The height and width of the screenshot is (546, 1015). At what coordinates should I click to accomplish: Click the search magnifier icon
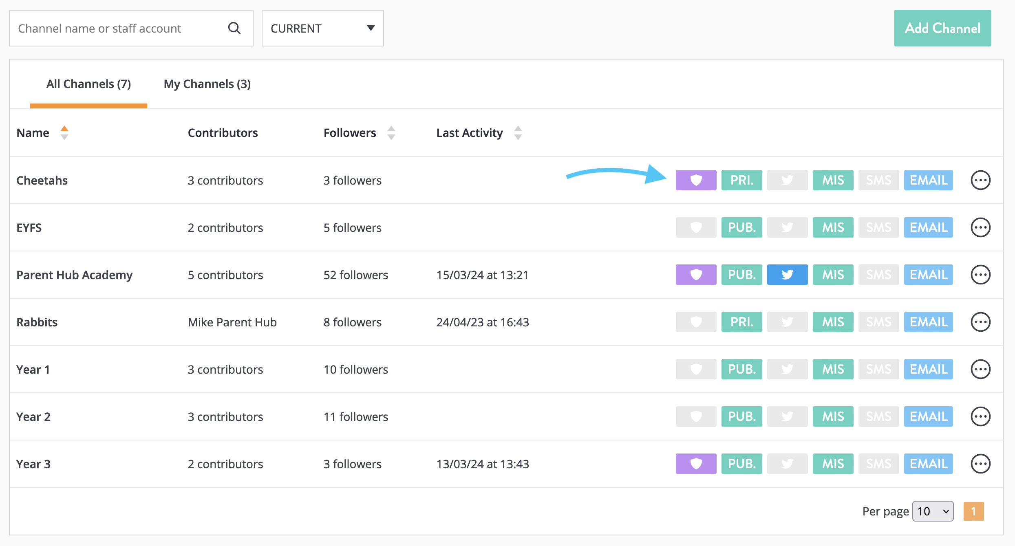tap(234, 28)
